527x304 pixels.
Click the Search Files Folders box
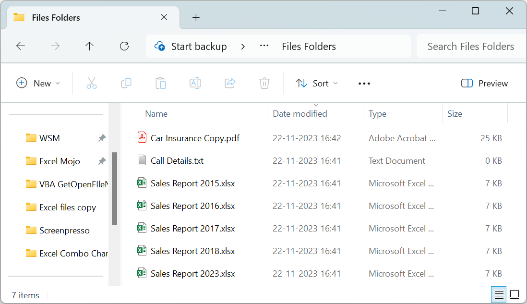(470, 46)
